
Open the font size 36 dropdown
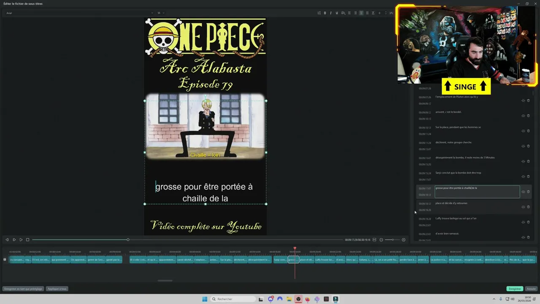160,13
